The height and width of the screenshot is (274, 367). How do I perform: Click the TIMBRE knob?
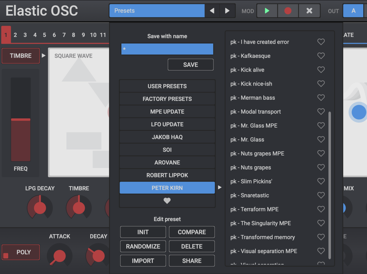pyautogui.click(x=79, y=207)
